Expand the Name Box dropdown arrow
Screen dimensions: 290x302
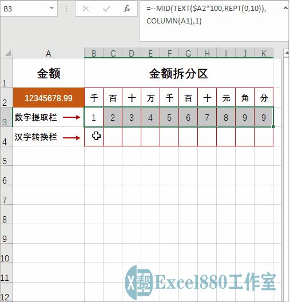coord(51,8)
